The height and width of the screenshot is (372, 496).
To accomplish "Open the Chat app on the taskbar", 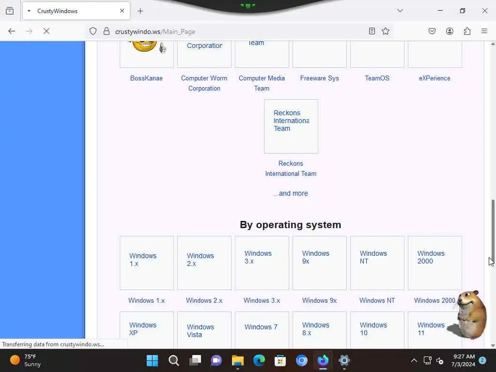I will 217,360.
